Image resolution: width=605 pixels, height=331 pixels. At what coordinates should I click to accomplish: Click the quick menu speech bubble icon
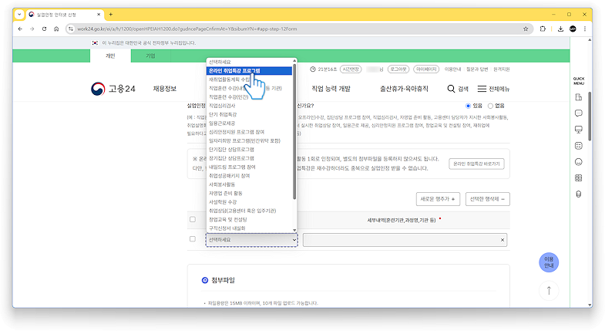coord(578,113)
